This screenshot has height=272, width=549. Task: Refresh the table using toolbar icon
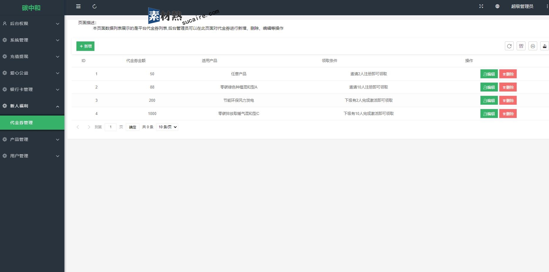509,46
